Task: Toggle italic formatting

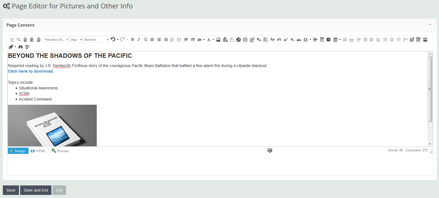Action: pos(139,40)
